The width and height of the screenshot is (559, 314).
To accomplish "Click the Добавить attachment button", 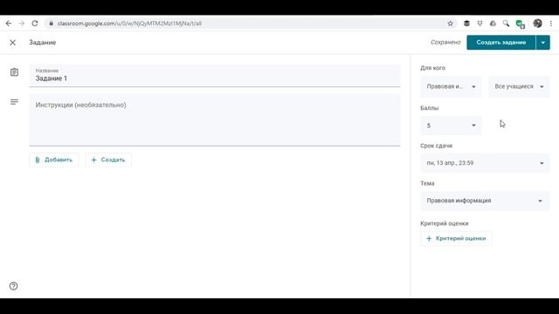I will (x=54, y=160).
